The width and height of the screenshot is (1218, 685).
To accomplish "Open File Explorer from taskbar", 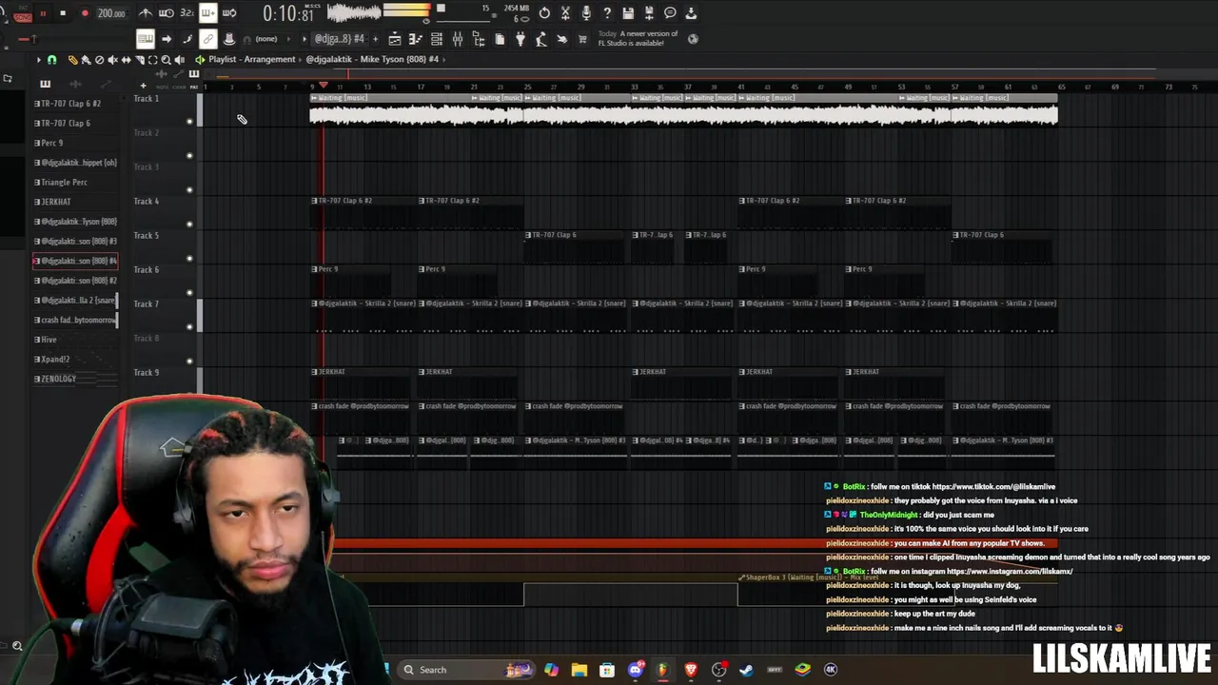I will [x=580, y=670].
